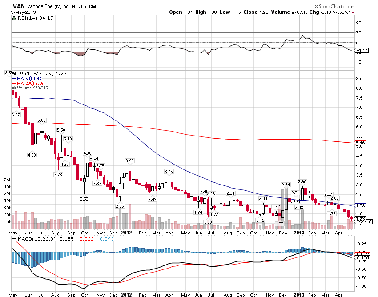Screen dimensions: 378x297
Task: Click the 2.53 low price annotation
Action: (84, 199)
